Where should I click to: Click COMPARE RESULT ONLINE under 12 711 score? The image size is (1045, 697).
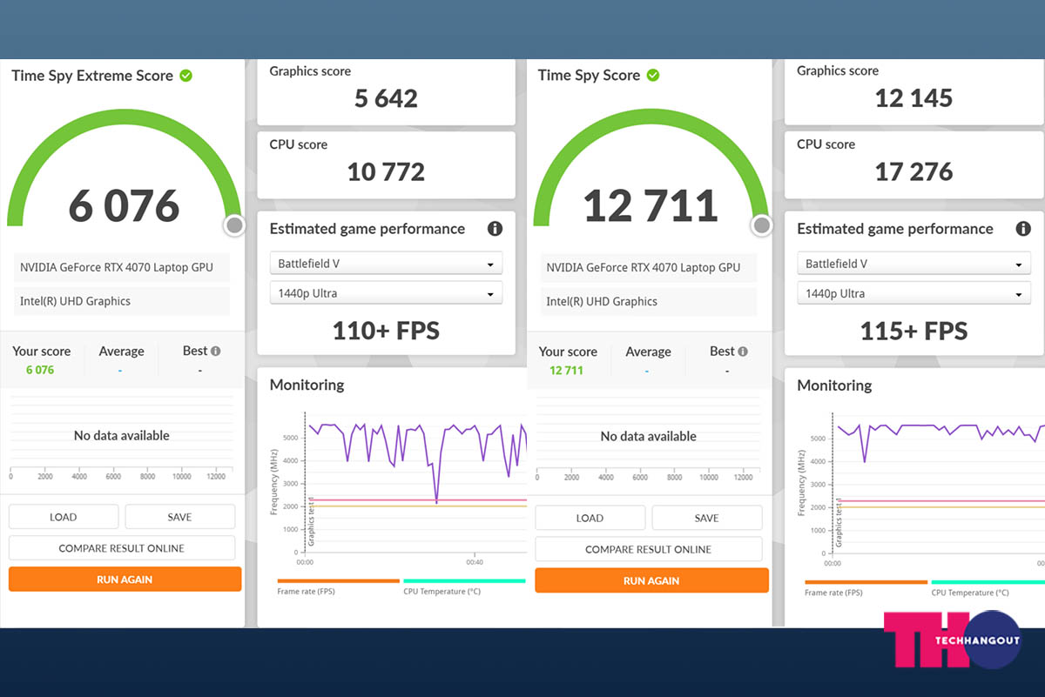pyautogui.click(x=649, y=549)
